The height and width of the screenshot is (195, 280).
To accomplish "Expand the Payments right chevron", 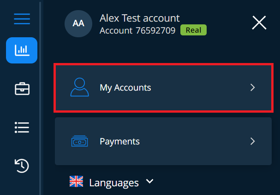I will [x=252, y=141].
